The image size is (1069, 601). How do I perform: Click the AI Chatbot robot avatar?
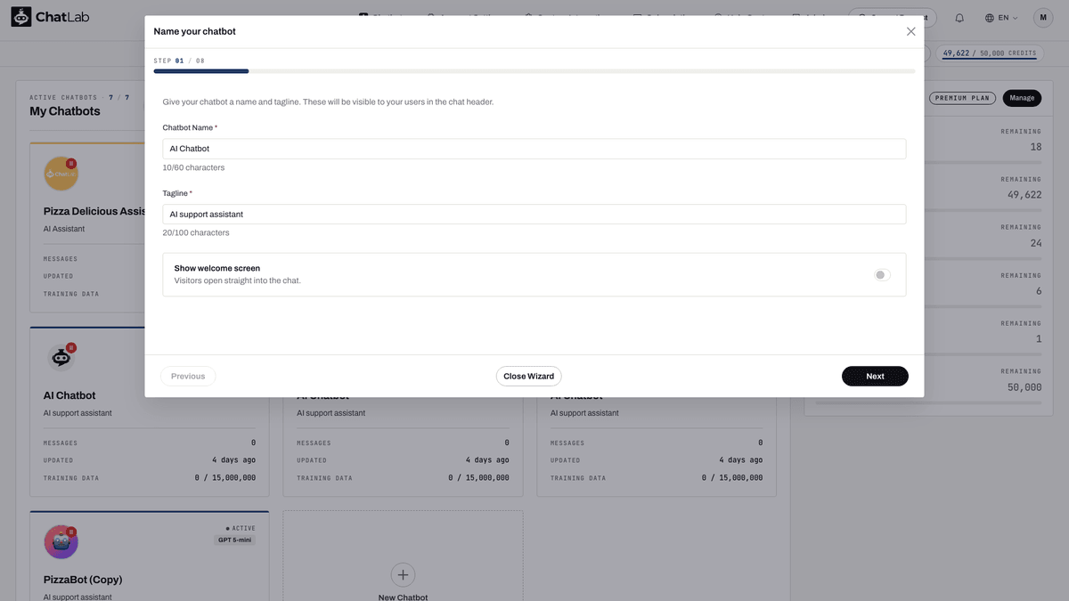61,358
